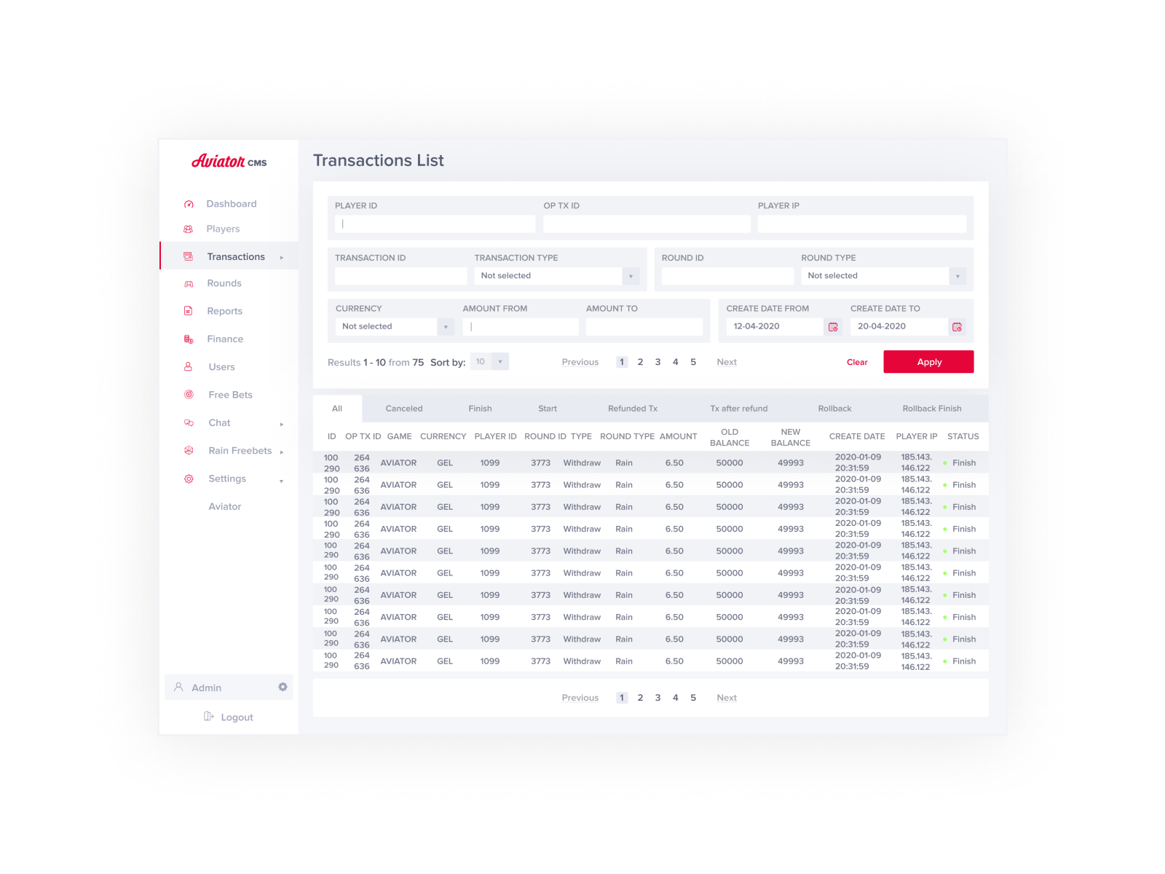Click Next in bottom pagination
Viewport: 1165px width, 874px height.
(727, 698)
